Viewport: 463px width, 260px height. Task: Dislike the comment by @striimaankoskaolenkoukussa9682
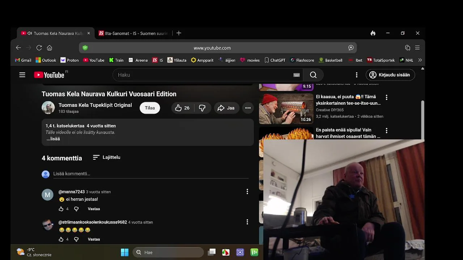pyautogui.click(x=76, y=239)
